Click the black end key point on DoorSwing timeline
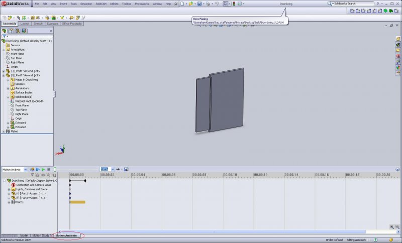This screenshot has width=402, height=243. point(85,181)
